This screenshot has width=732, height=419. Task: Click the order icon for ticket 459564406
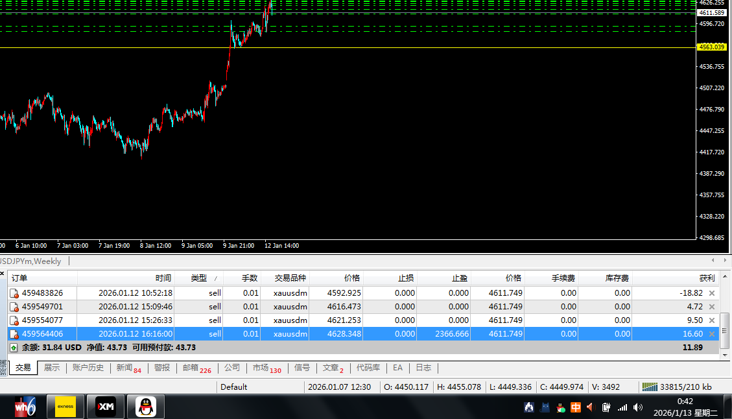(14, 334)
